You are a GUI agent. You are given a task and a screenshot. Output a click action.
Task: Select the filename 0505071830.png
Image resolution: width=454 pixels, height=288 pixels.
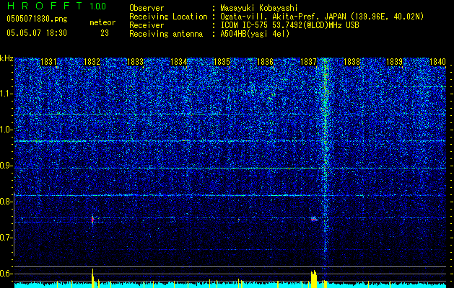37,19
